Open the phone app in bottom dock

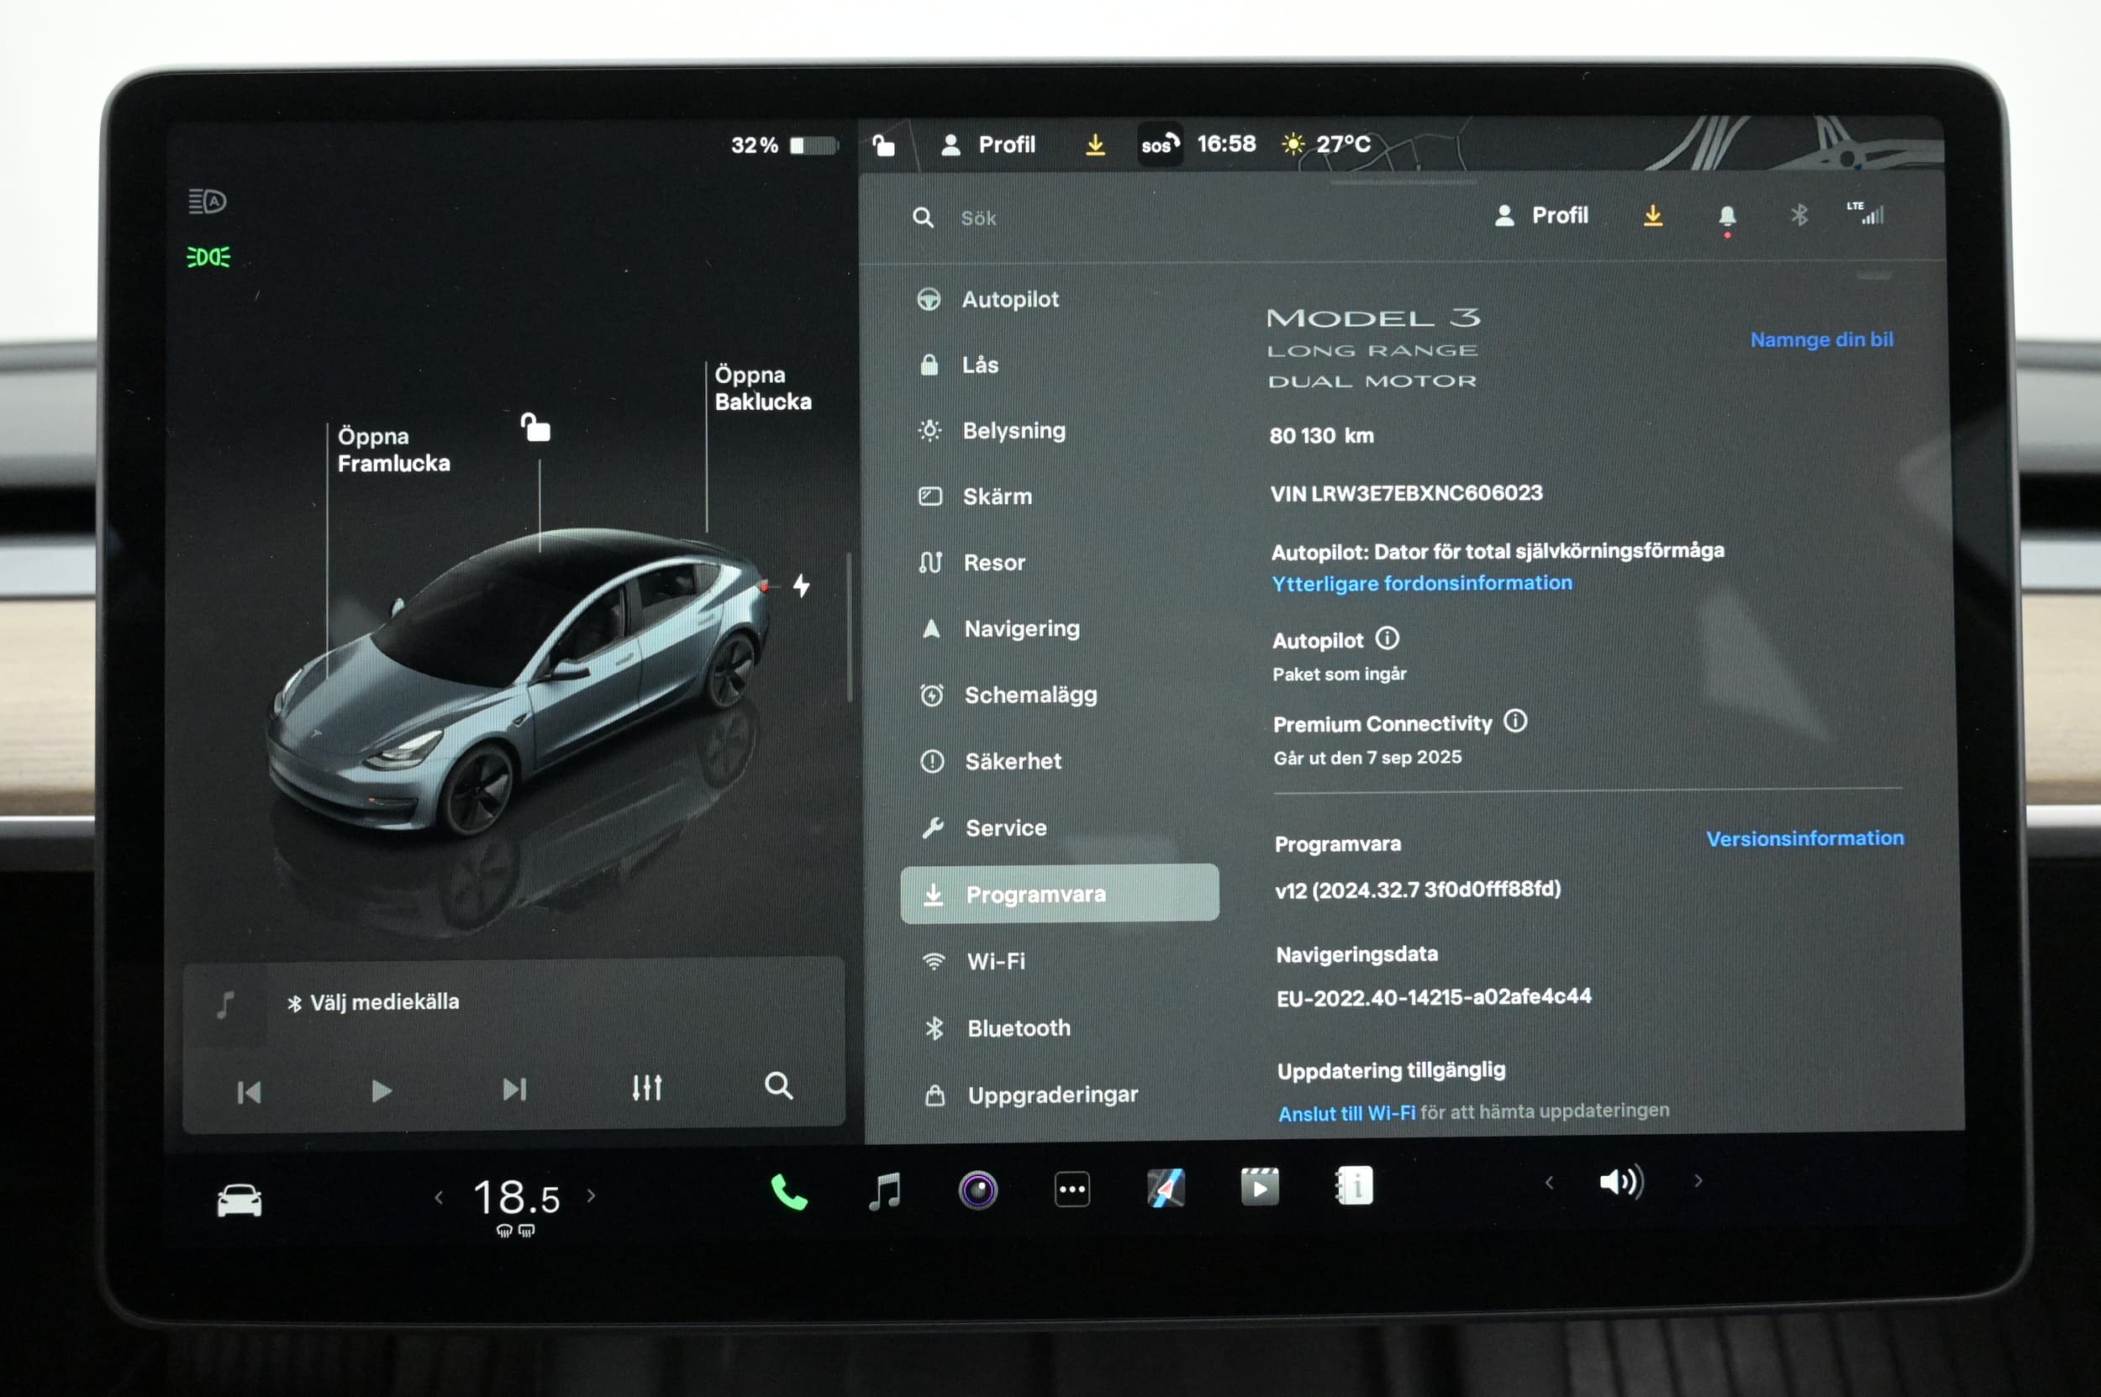[789, 1191]
